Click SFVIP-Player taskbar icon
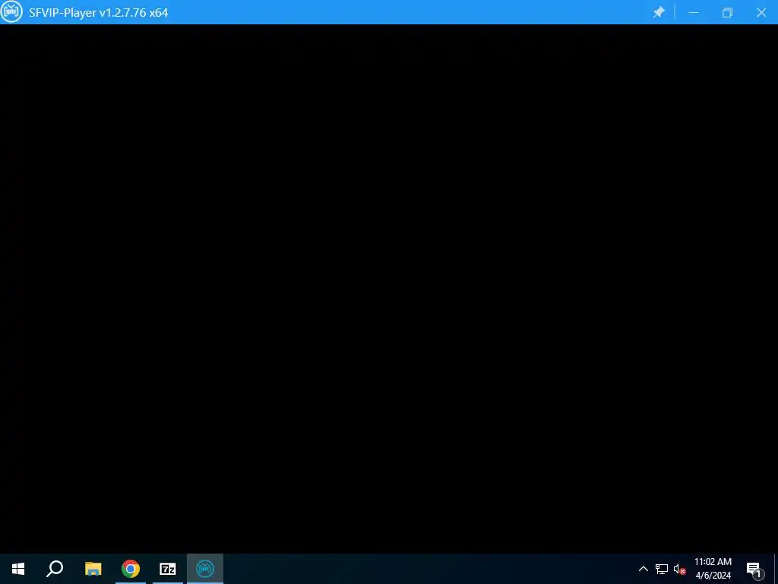Image resolution: width=778 pixels, height=584 pixels. [x=205, y=569]
